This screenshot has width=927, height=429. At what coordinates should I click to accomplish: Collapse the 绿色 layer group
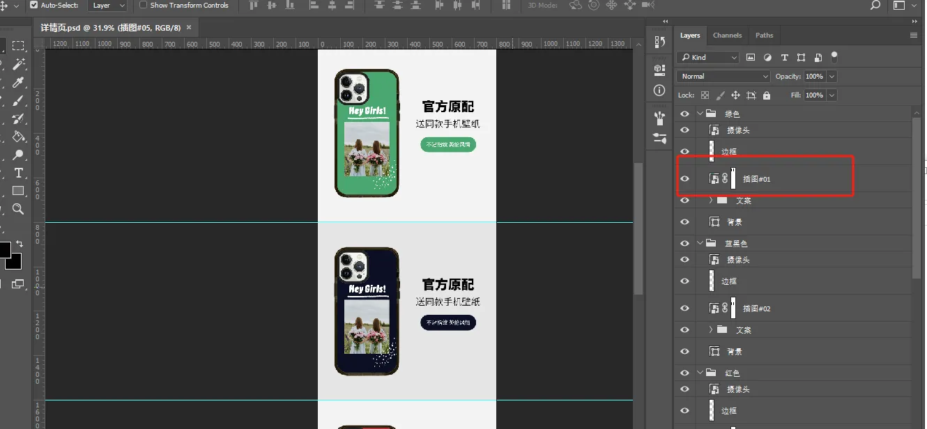coord(700,114)
